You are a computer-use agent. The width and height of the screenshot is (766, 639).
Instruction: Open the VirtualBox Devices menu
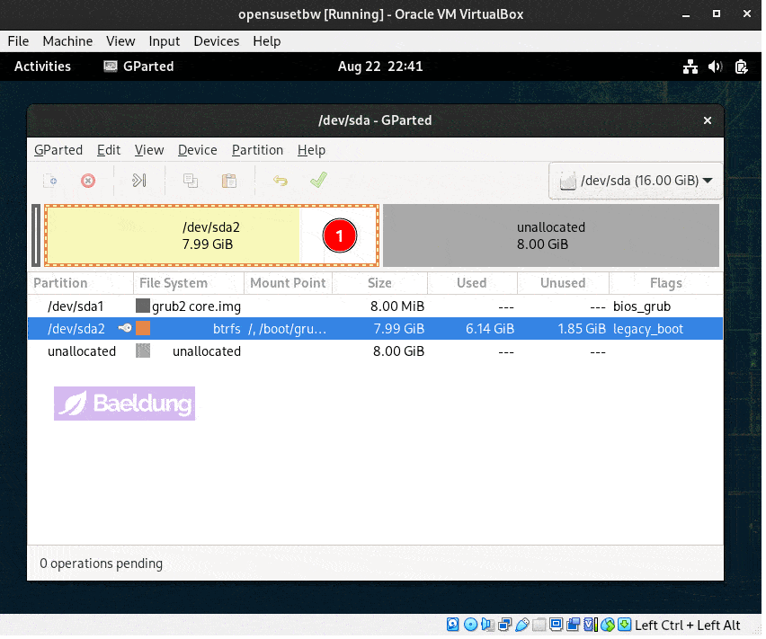[216, 41]
